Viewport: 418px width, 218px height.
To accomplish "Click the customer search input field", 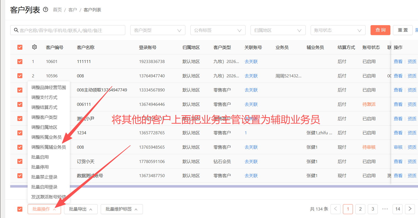I will [x=68, y=30].
